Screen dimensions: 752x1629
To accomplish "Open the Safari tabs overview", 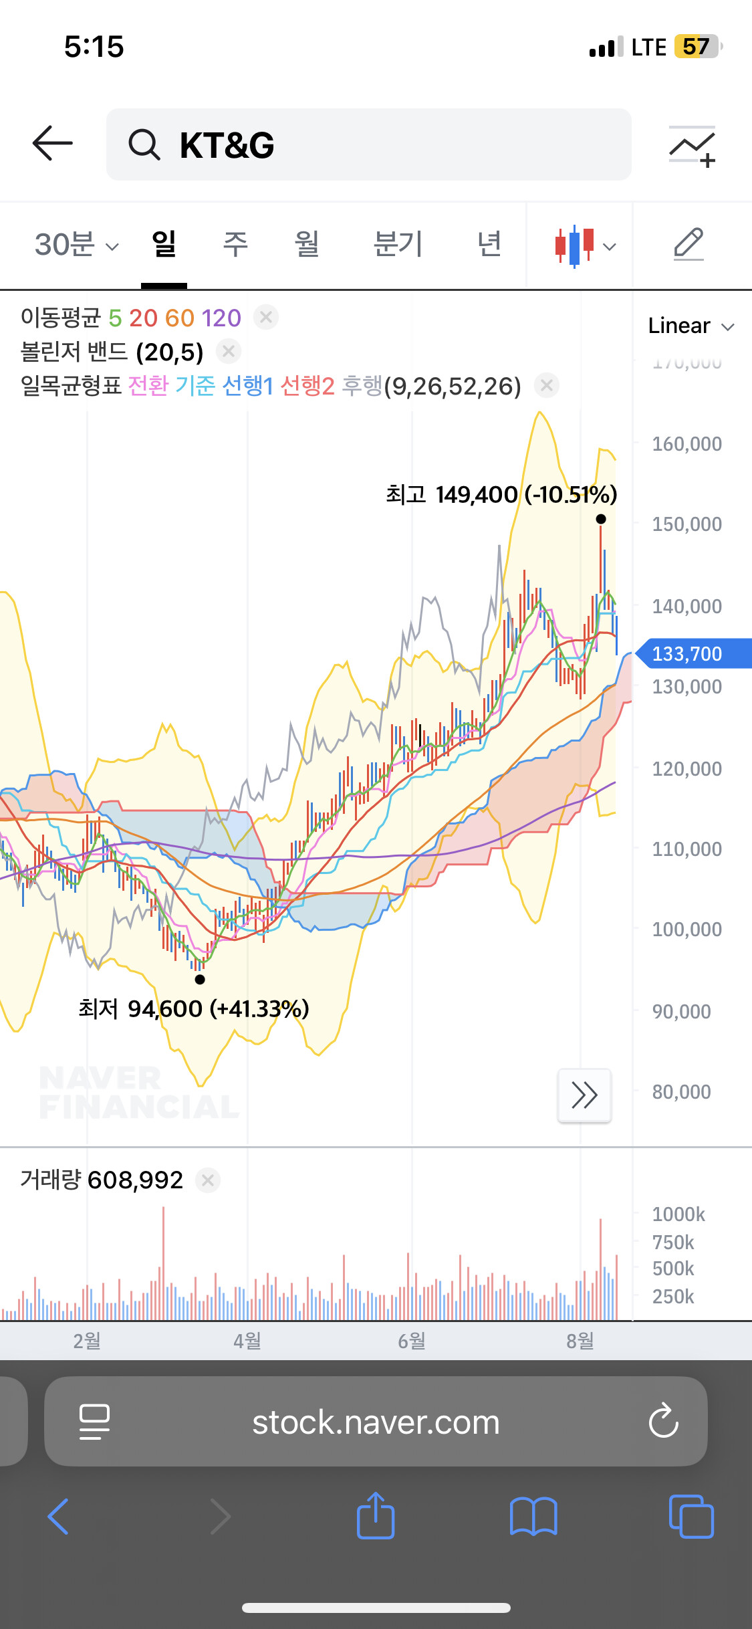I will tap(691, 1517).
